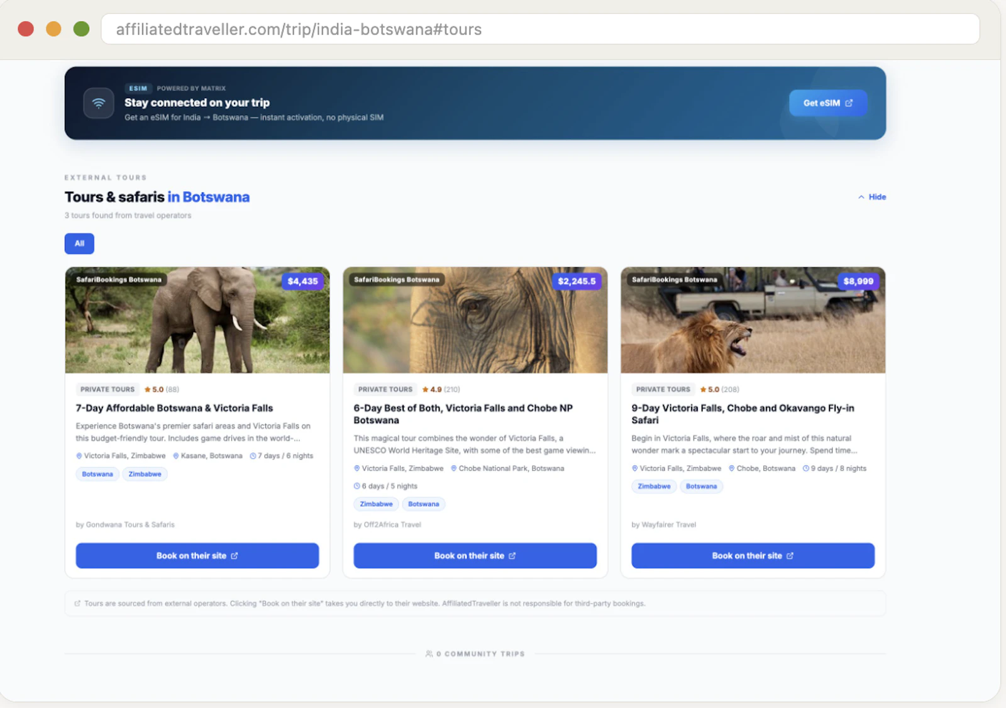Click clock icon beside 7 days / 6 nights
The width and height of the screenshot is (1006, 708).
point(253,456)
